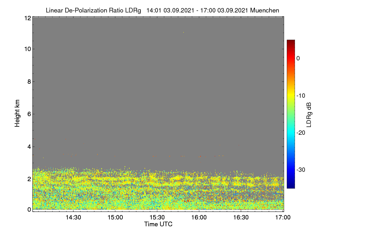The height and width of the screenshot is (249, 373).
Task: Select the 15:00 time axis label
Action: pyautogui.click(x=115, y=218)
